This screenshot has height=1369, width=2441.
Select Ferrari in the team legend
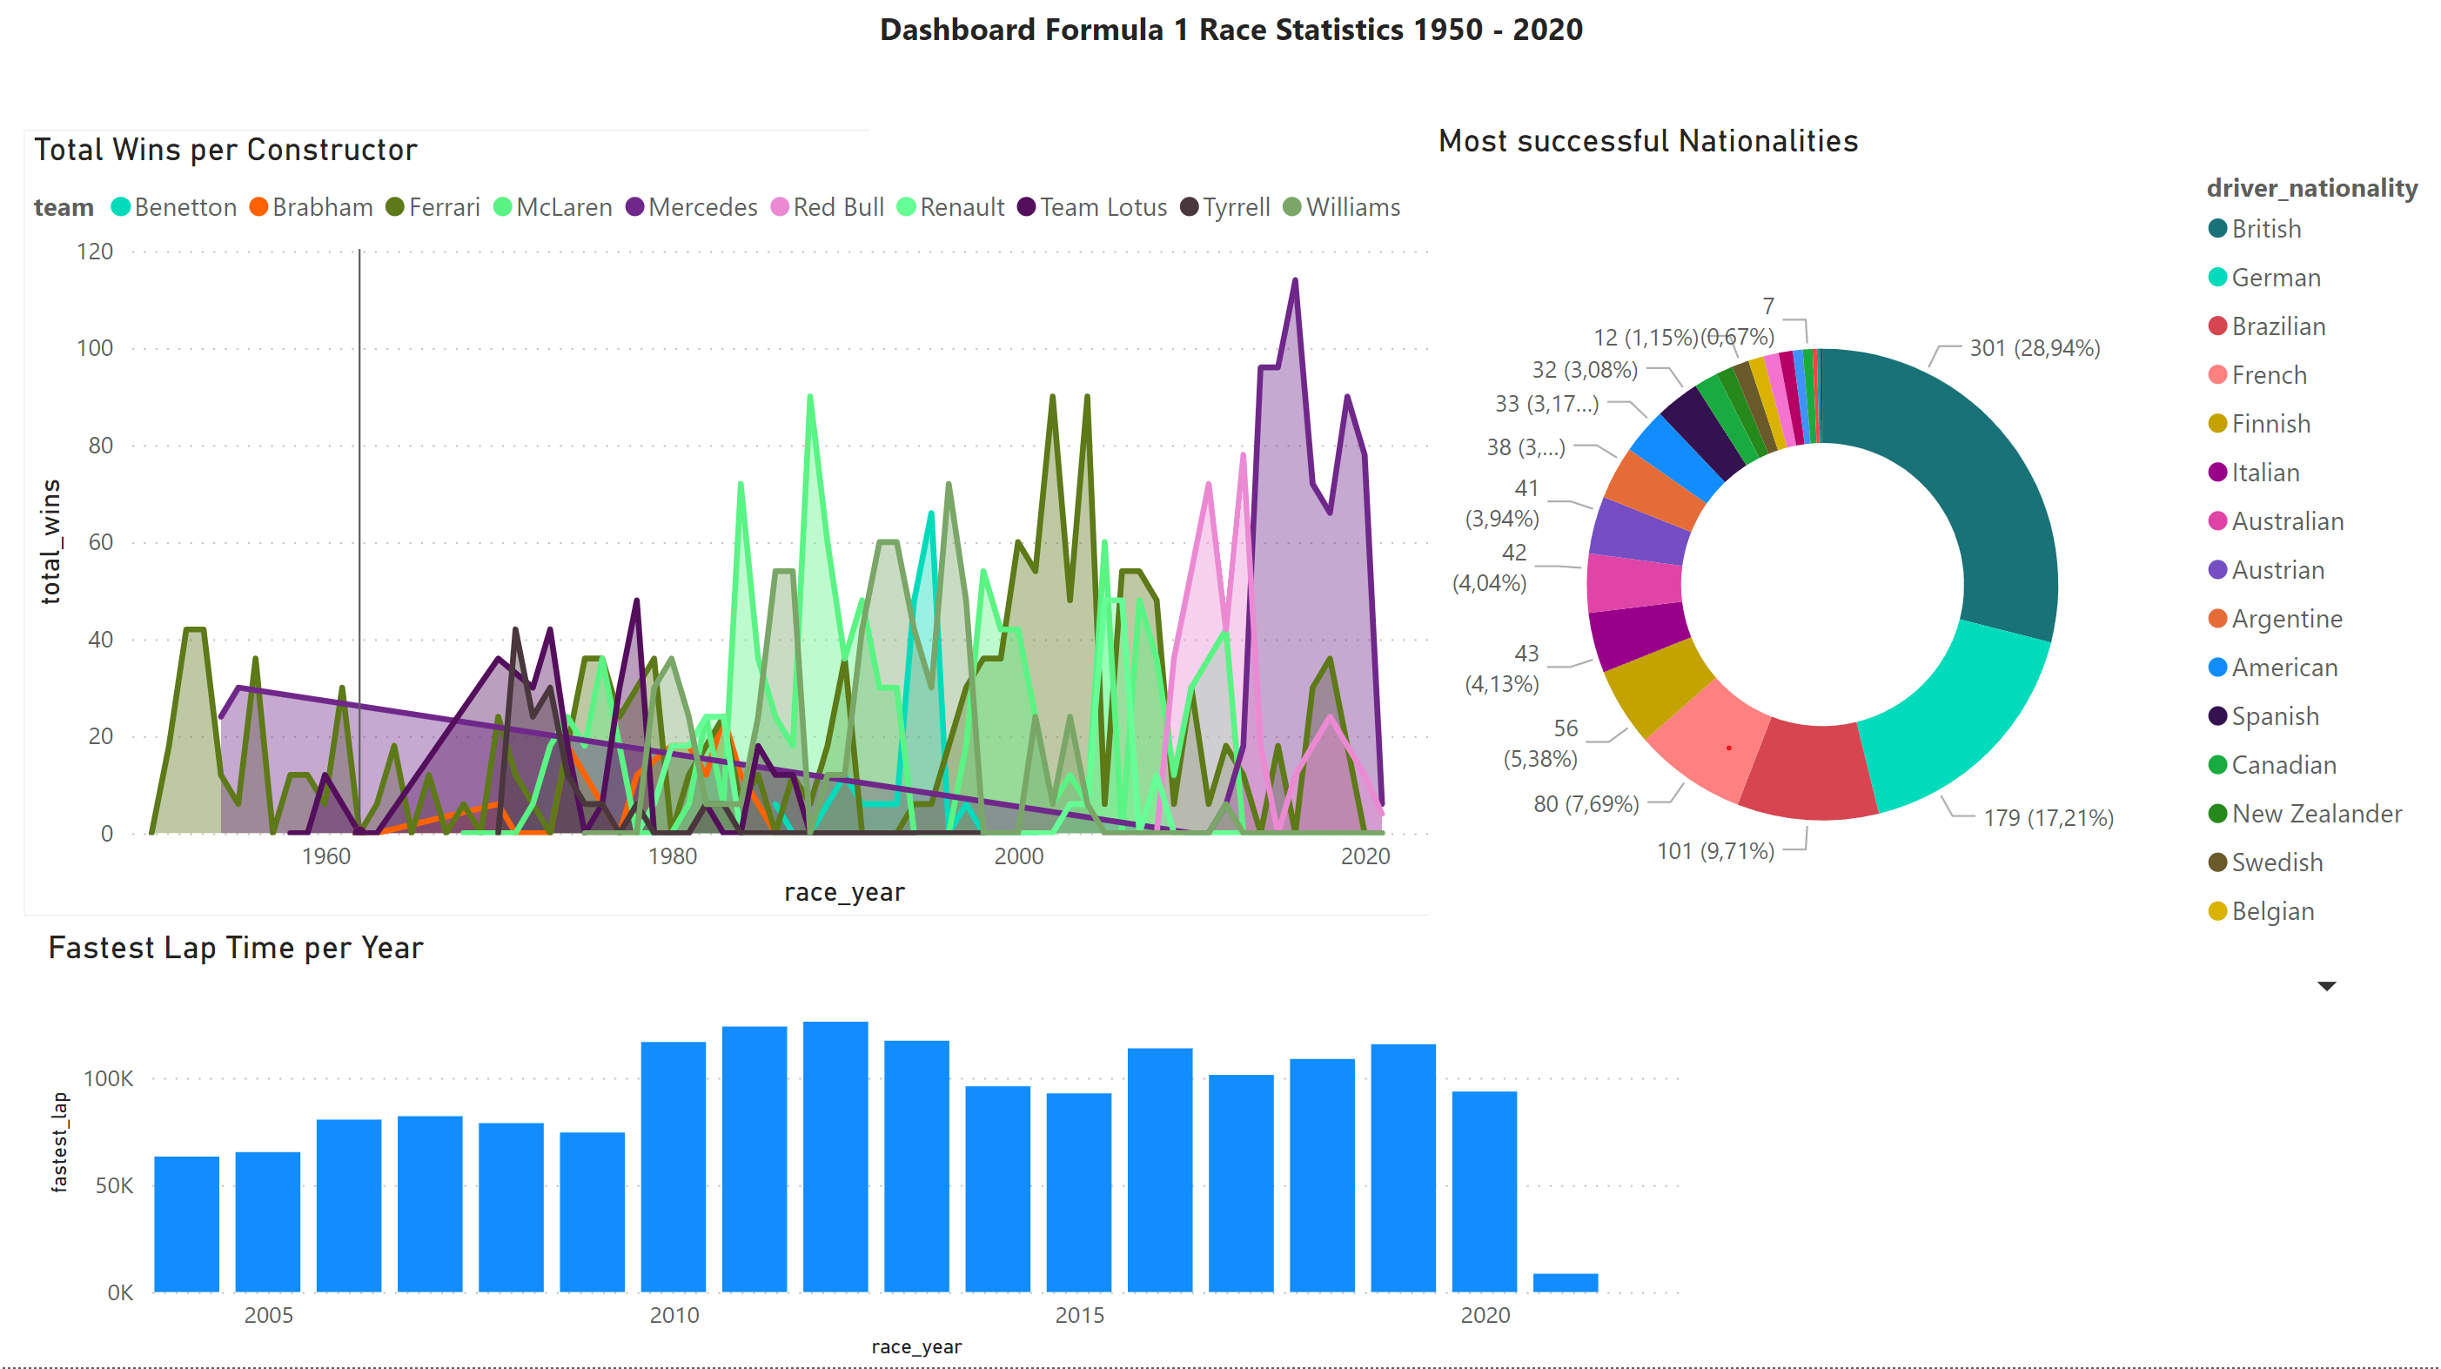click(x=444, y=207)
